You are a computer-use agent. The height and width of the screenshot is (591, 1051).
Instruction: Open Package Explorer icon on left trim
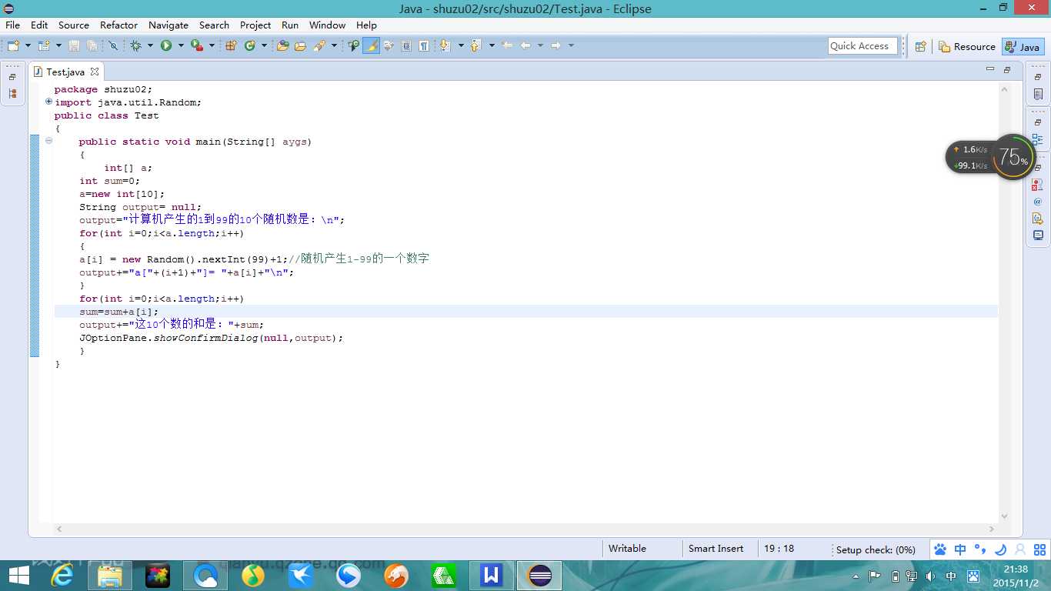click(12, 93)
